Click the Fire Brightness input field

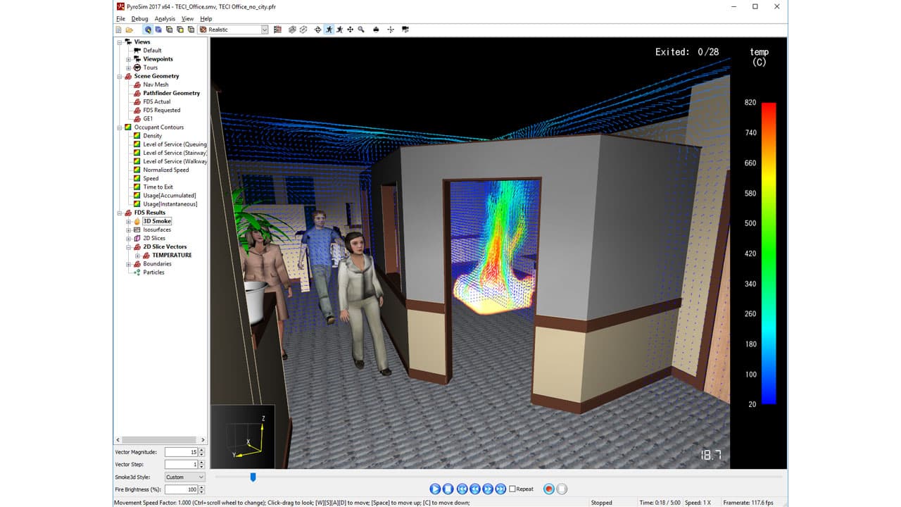[182, 489]
